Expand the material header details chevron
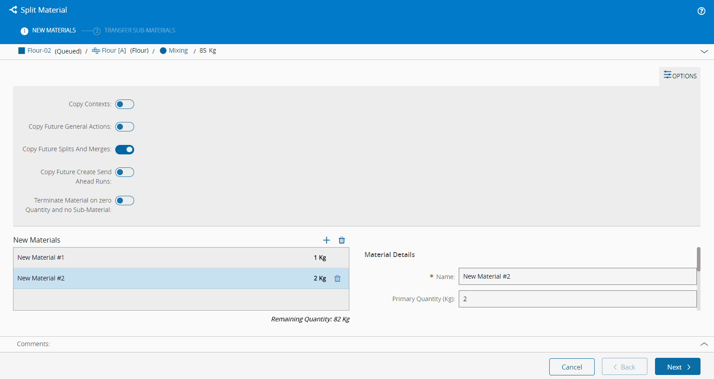The image size is (714, 379). click(704, 52)
